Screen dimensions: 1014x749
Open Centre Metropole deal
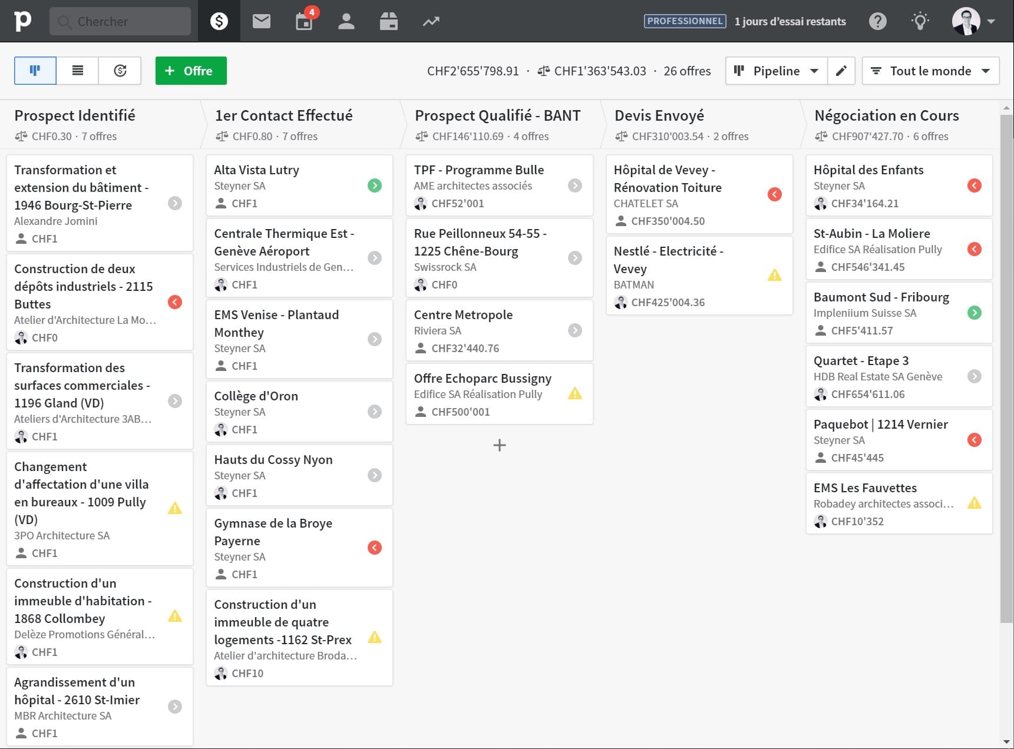499,330
